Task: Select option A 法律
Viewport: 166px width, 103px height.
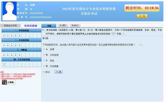Action: 44,49
